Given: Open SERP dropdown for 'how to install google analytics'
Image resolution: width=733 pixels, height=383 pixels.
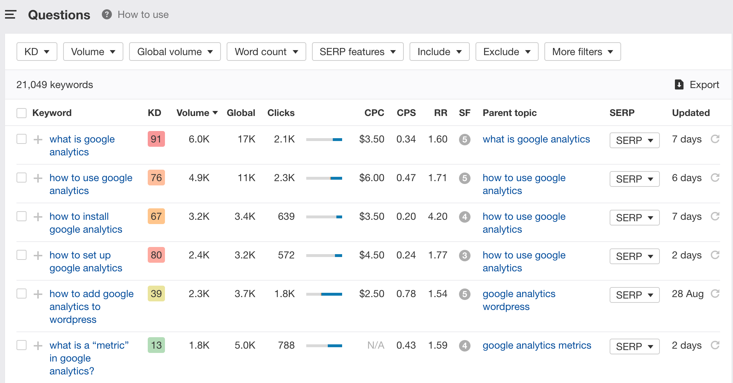Looking at the screenshot, I should [x=635, y=218].
